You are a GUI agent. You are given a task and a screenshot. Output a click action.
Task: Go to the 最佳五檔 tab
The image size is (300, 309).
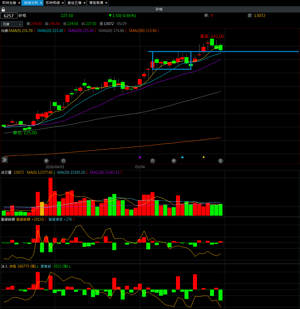[74, 3]
